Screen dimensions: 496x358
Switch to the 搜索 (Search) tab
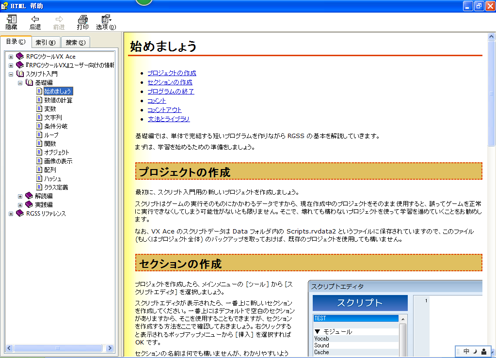coord(75,42)
